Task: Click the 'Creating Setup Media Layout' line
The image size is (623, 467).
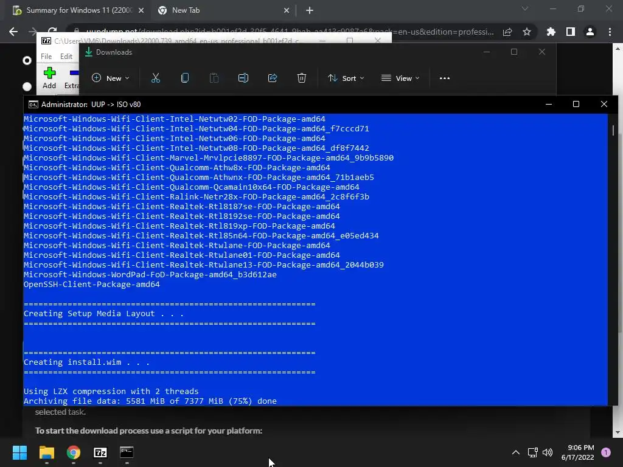Action: tap(103, 314)
